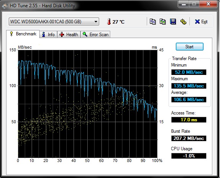Click the copy screenshot to clipboard icon
220x178 pixels.
163,22
